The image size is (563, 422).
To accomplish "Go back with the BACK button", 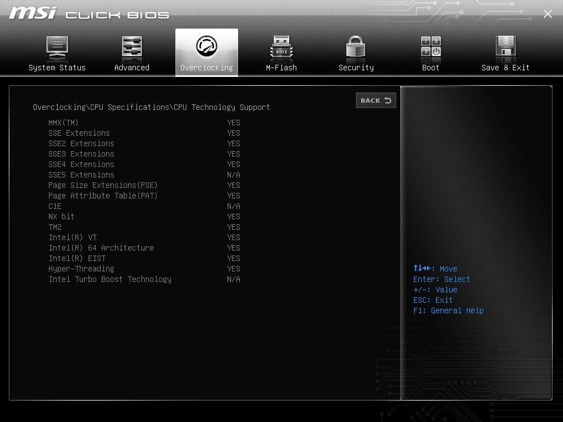I will pyautogui.click(x=376, y=101).
